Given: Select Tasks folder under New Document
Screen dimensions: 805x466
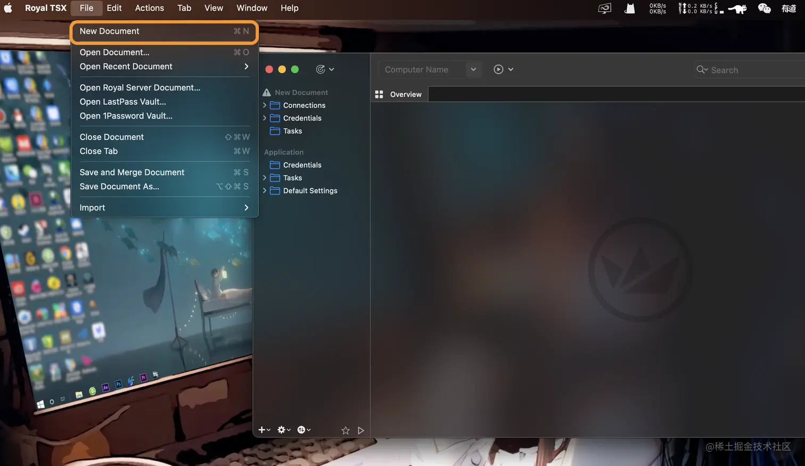Looking at the screenshot, I should pyautogui.click(x=292, y=131).
